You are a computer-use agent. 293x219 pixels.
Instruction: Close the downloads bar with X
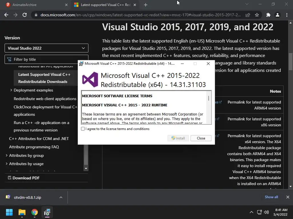coord(288,197)
